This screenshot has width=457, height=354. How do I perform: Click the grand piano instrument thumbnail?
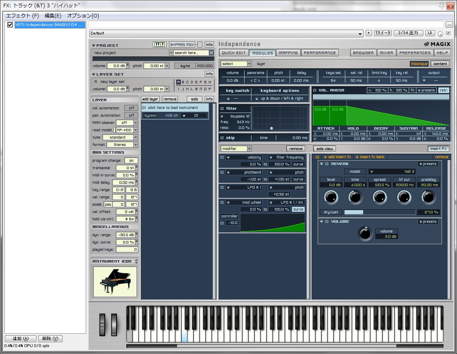[115, 282]
